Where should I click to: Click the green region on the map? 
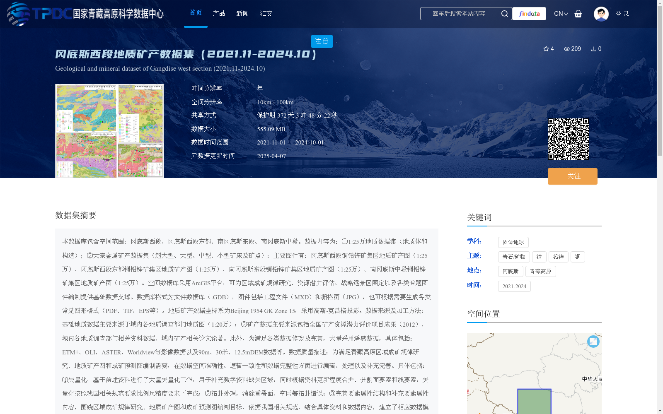534,401
